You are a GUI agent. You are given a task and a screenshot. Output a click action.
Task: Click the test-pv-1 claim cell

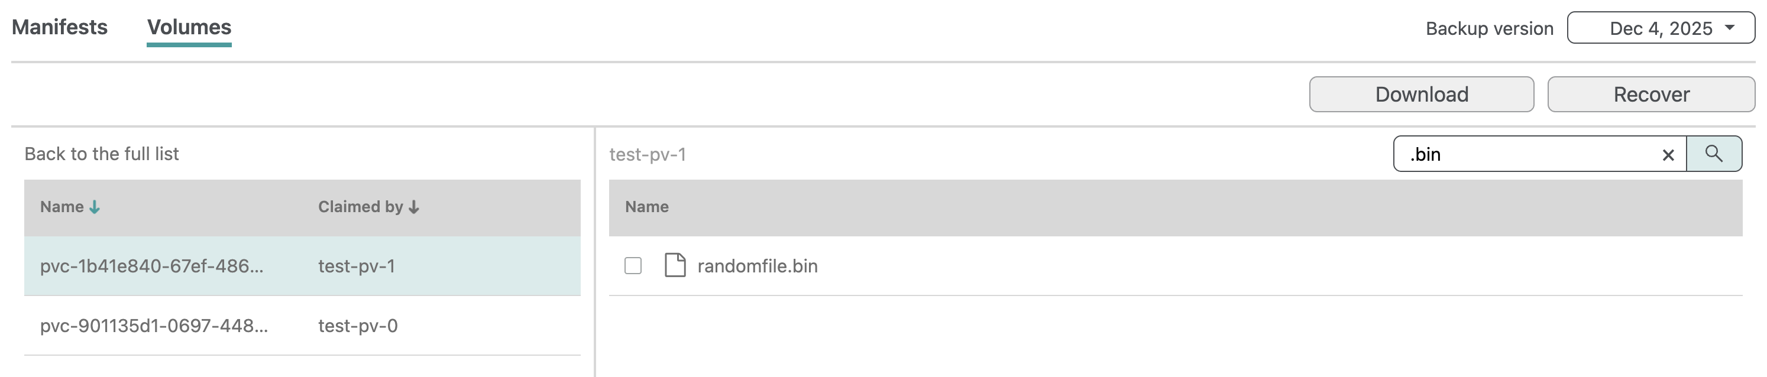[x=356, y=266]
